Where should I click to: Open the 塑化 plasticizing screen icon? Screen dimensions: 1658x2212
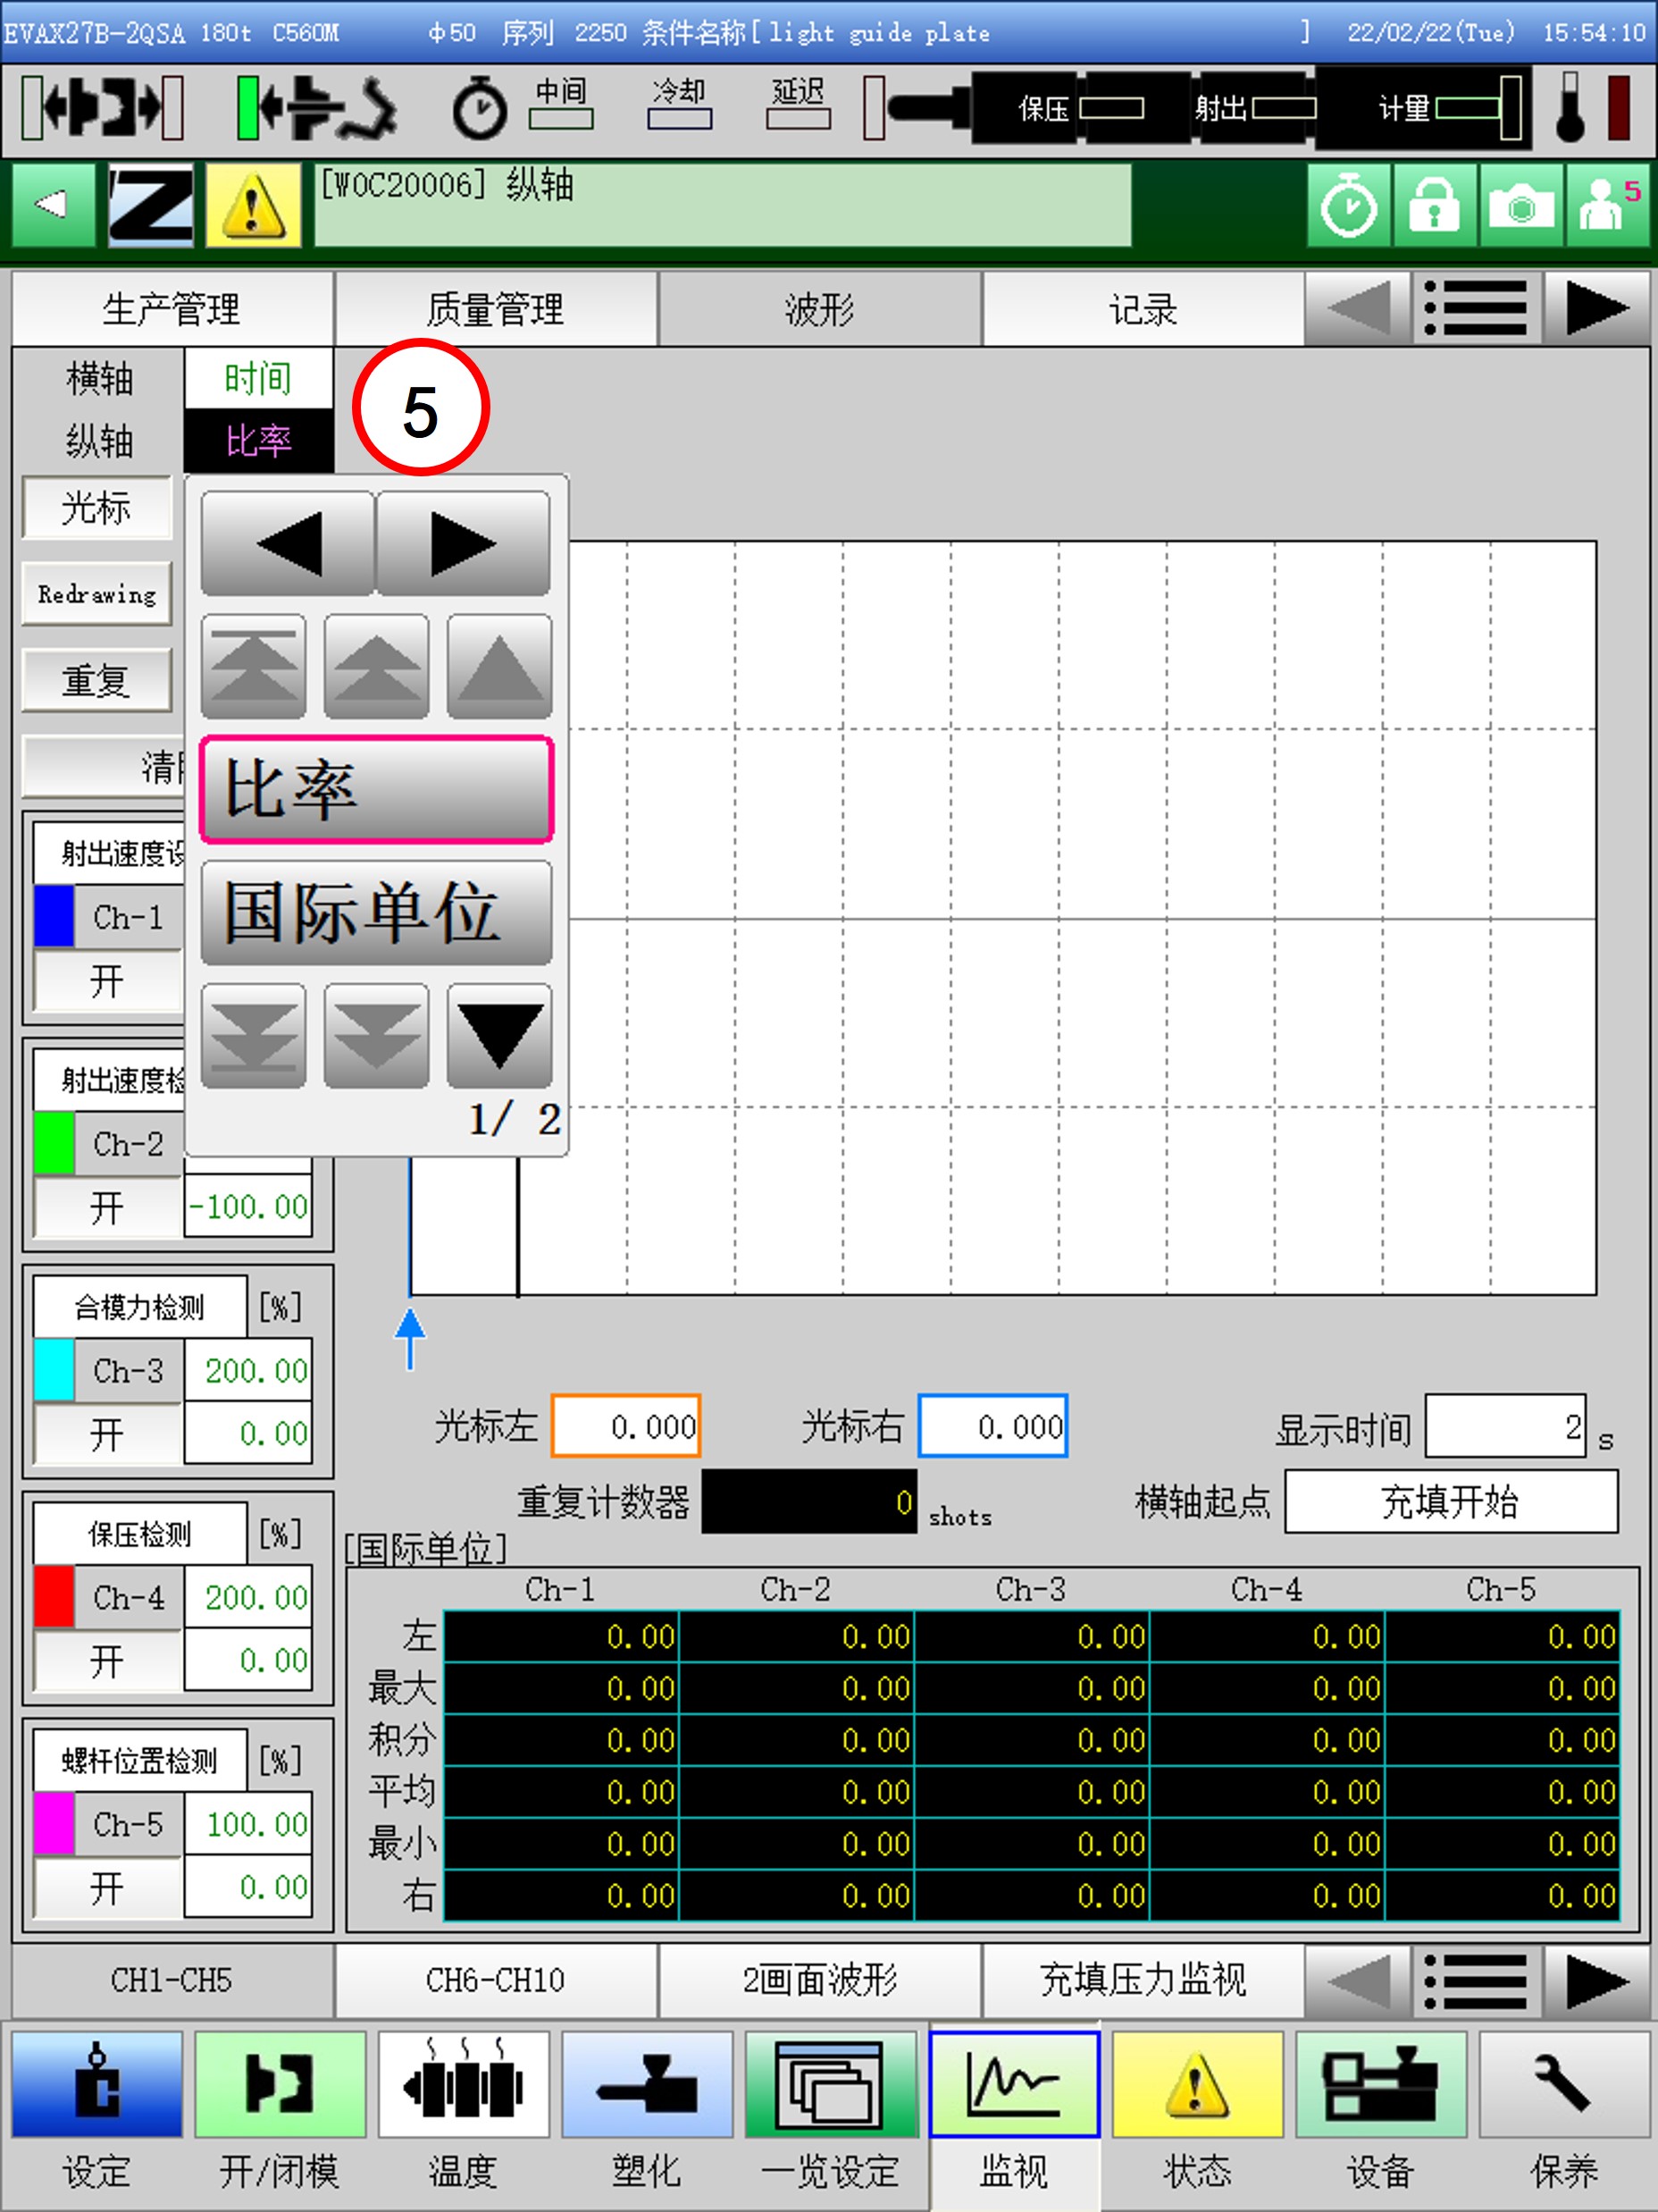(647, 2085)
